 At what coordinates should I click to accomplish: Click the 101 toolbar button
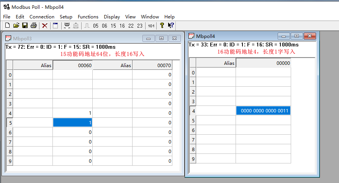pos(151,26)
